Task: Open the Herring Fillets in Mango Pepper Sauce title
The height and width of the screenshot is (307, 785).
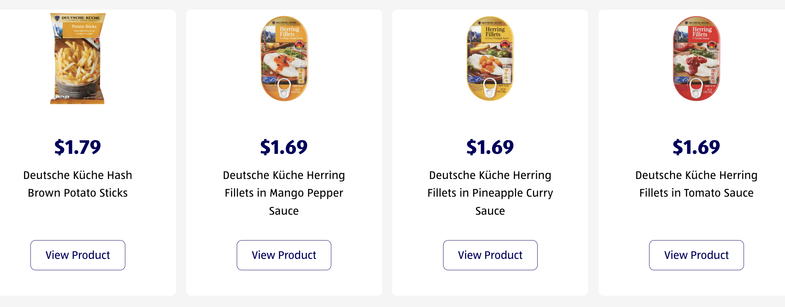Action: click(284, 193)
